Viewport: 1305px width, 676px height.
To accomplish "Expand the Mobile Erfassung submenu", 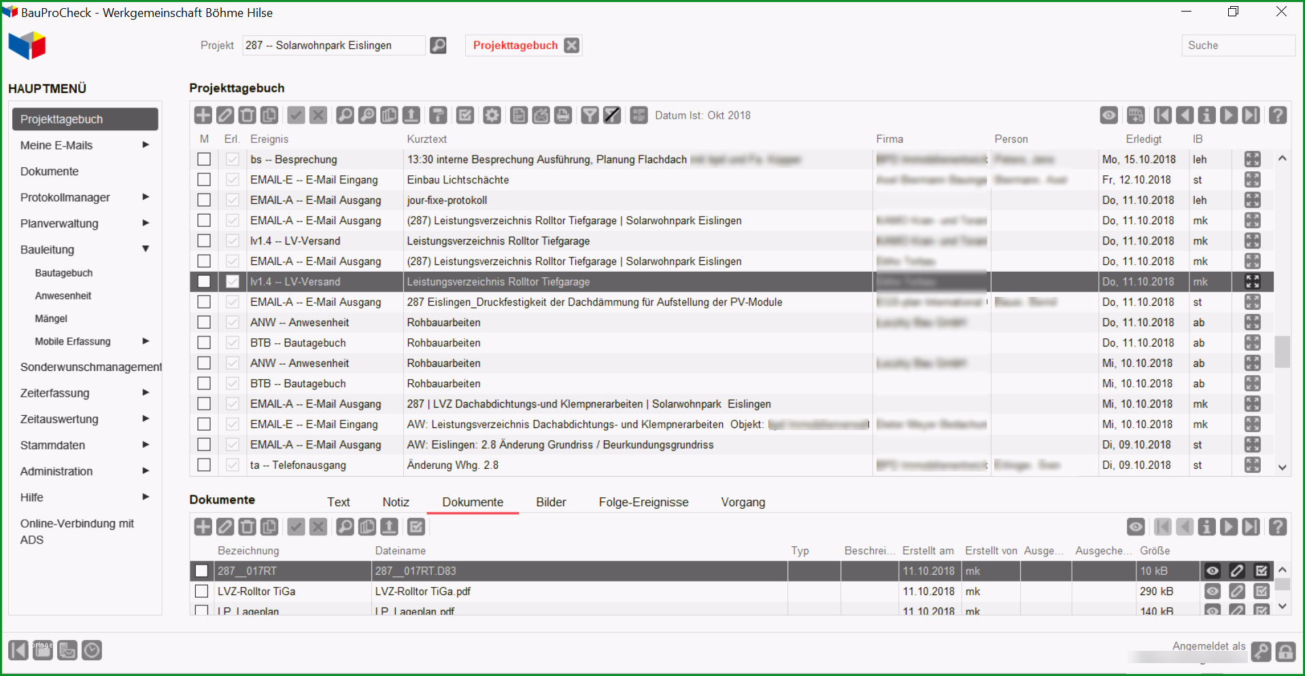I will 146,341.
